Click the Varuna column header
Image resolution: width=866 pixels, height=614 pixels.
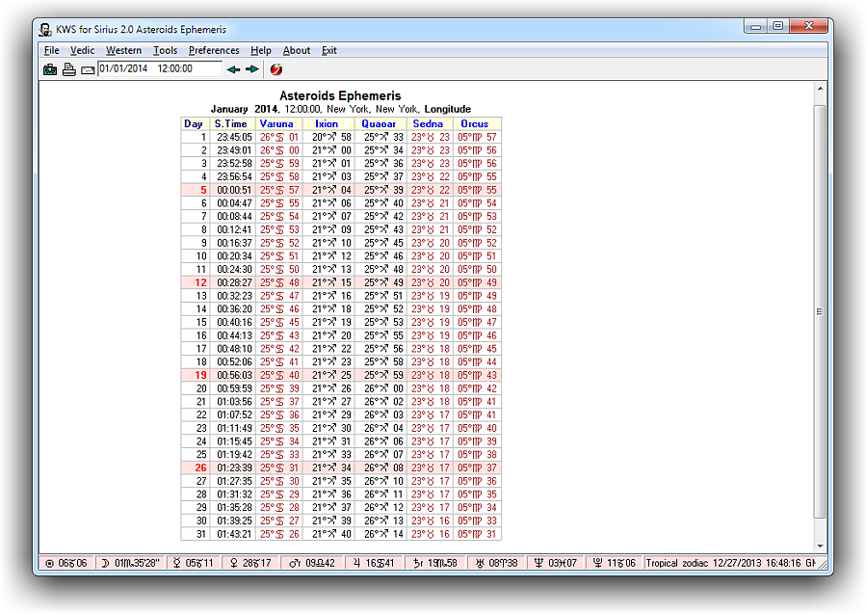(276, 123)
